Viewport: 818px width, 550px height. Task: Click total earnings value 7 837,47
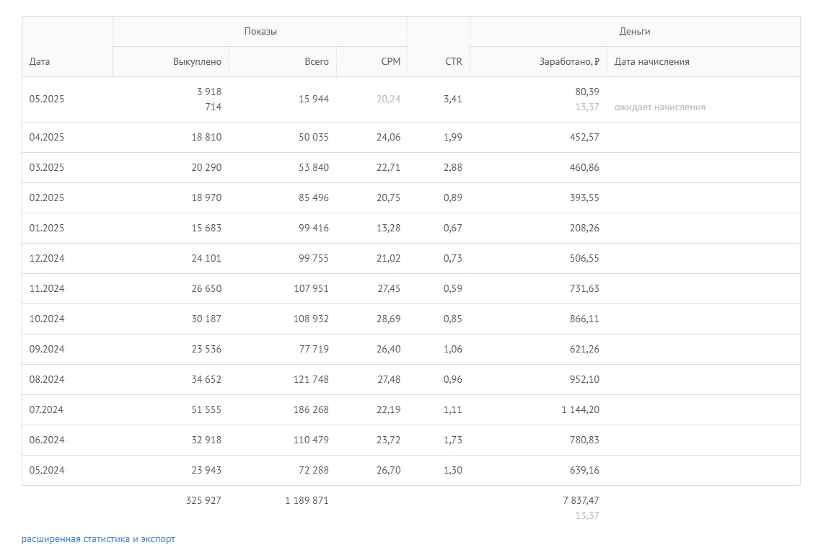(580, 500)
